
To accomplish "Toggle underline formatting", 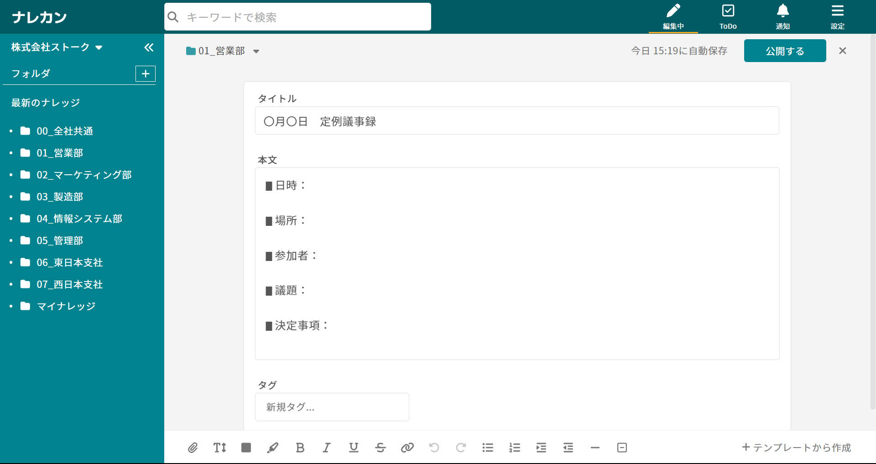I will [354, 448].
